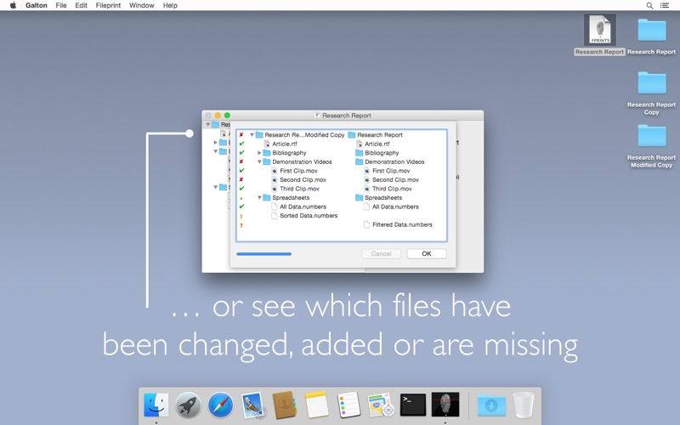680x425 pixels.
Task: Open the Trash in the Dock
Action: [524, 405]
